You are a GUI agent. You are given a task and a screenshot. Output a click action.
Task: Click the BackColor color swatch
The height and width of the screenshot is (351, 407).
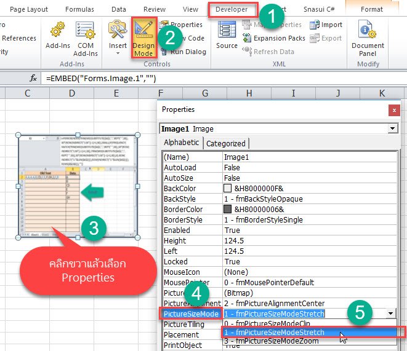point(228,187)
